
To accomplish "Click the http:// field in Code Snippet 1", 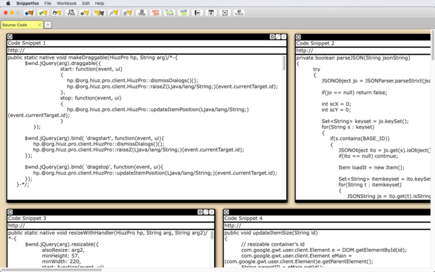I will point(147,50).
